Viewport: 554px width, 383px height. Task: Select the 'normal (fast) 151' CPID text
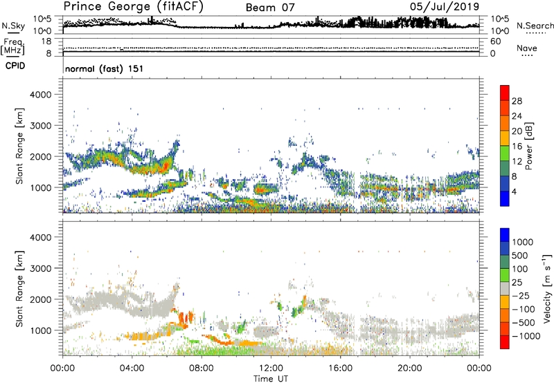click(x=104, y=68)
